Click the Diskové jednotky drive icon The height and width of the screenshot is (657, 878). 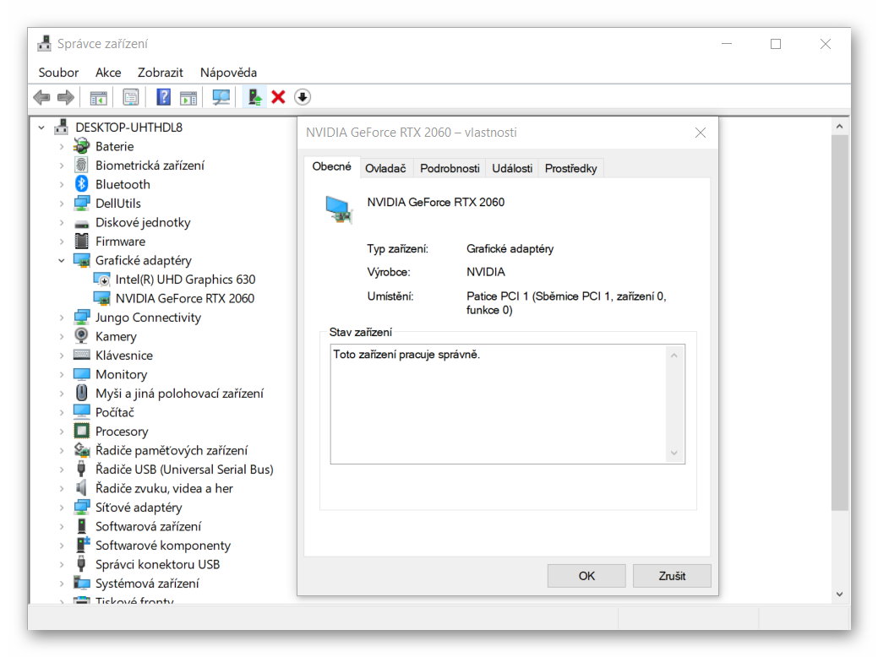coord(82,224)
